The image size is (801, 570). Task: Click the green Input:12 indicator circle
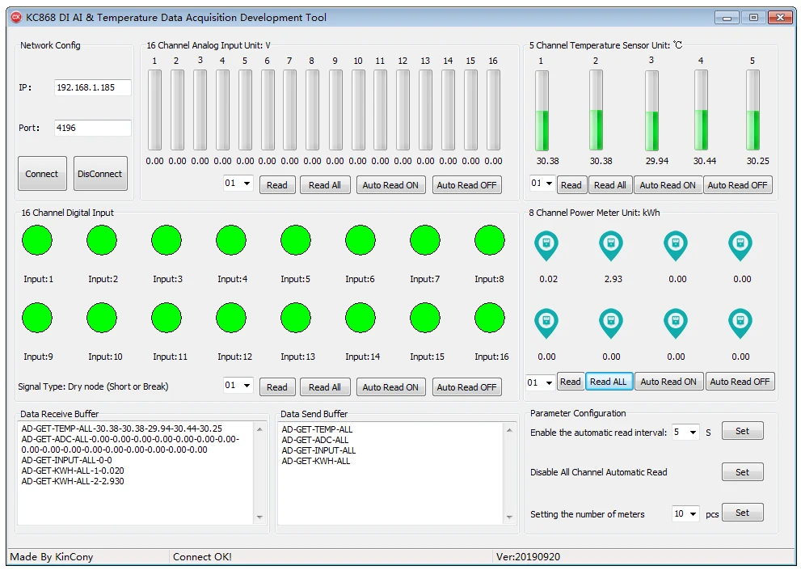tap(231, 319)
